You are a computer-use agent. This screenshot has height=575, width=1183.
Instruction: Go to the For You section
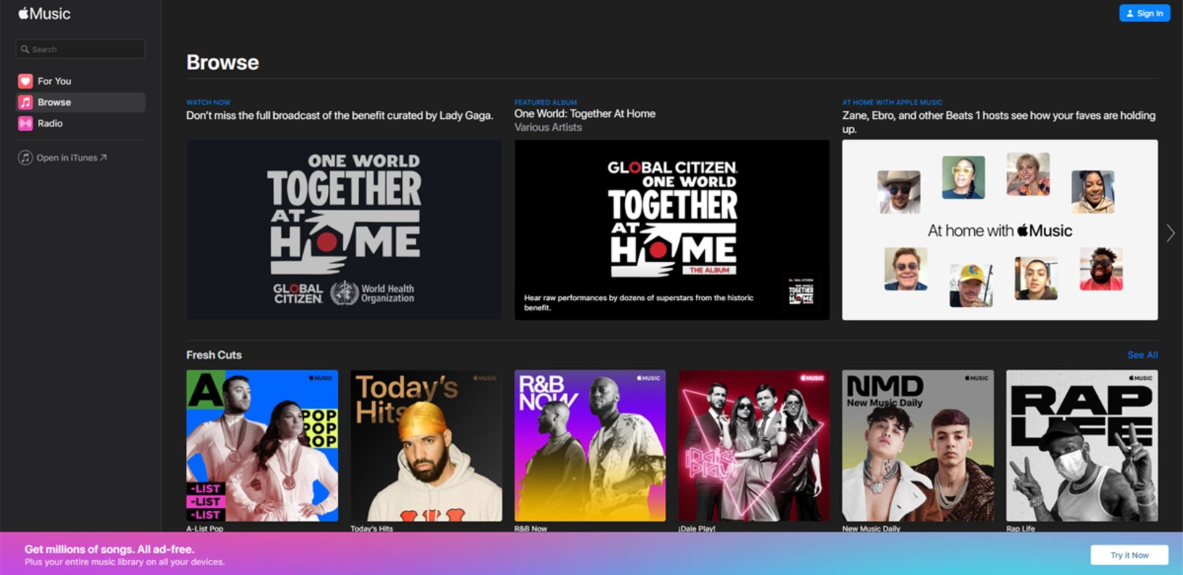(x=54, y=81)
